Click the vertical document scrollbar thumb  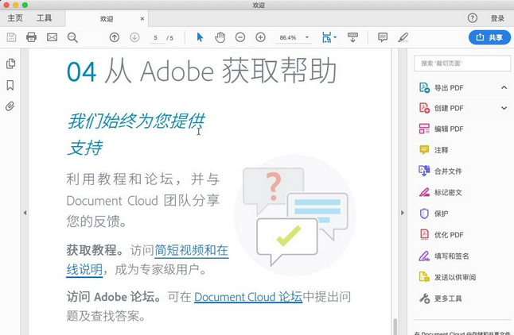pos(395,326)
